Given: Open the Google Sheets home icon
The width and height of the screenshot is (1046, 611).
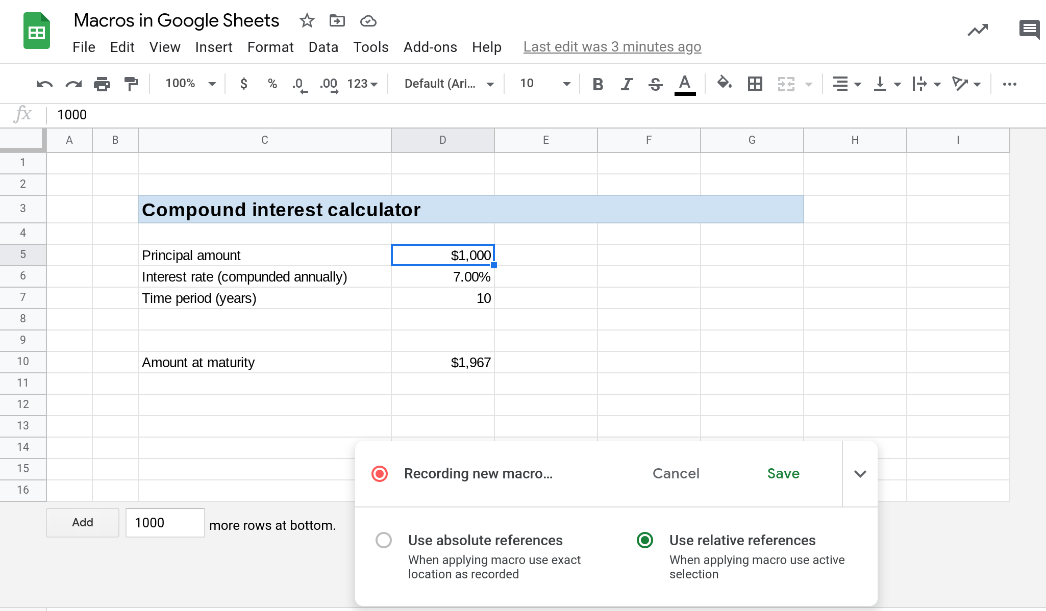Looking at the screenshot, I should point(37,31).
